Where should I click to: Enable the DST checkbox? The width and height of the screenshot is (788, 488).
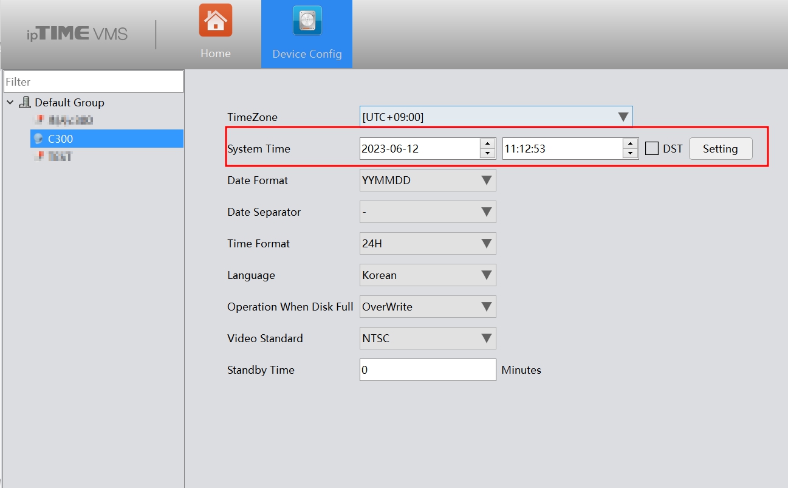tap(652, 148)
